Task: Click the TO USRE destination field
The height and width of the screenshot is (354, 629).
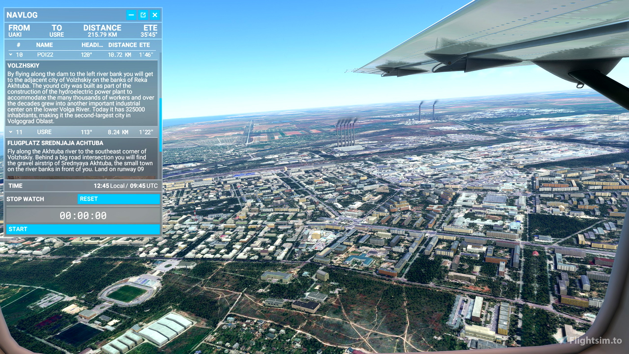Action: [57, 31]
